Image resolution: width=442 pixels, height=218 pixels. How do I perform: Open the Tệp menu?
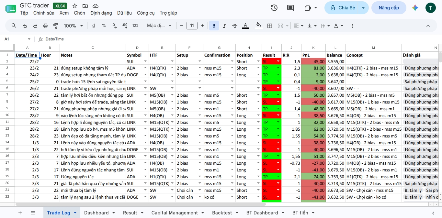tap(24, 13)
